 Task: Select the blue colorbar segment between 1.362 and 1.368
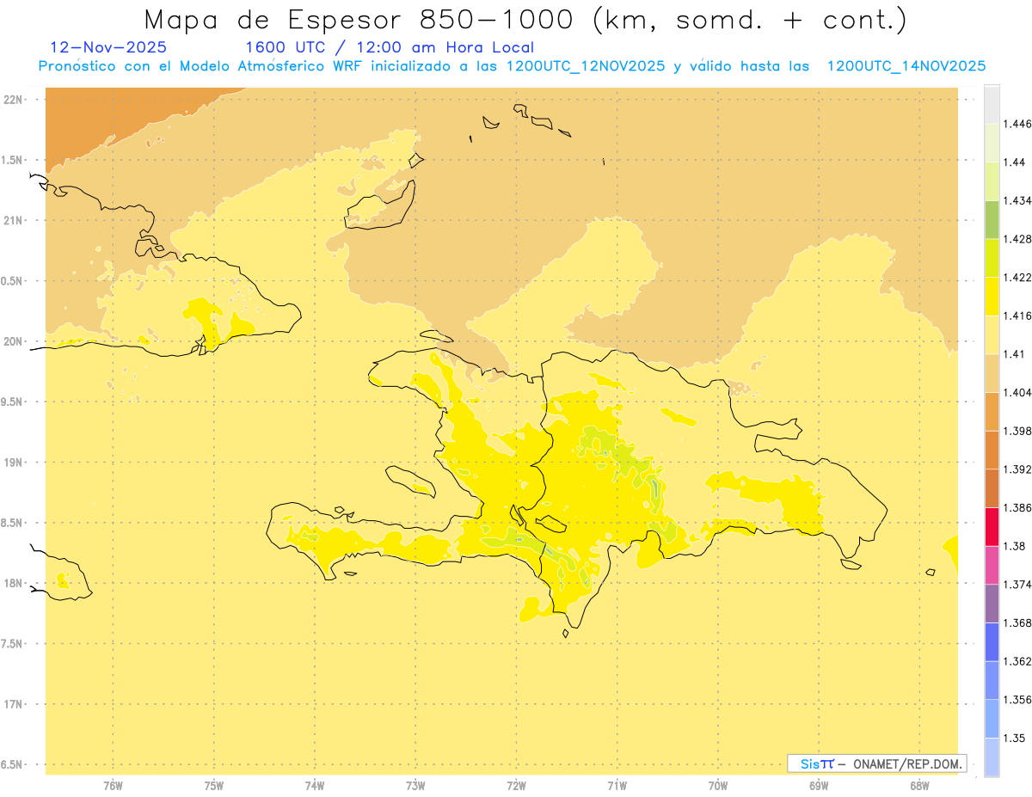[x=992, y=641]
